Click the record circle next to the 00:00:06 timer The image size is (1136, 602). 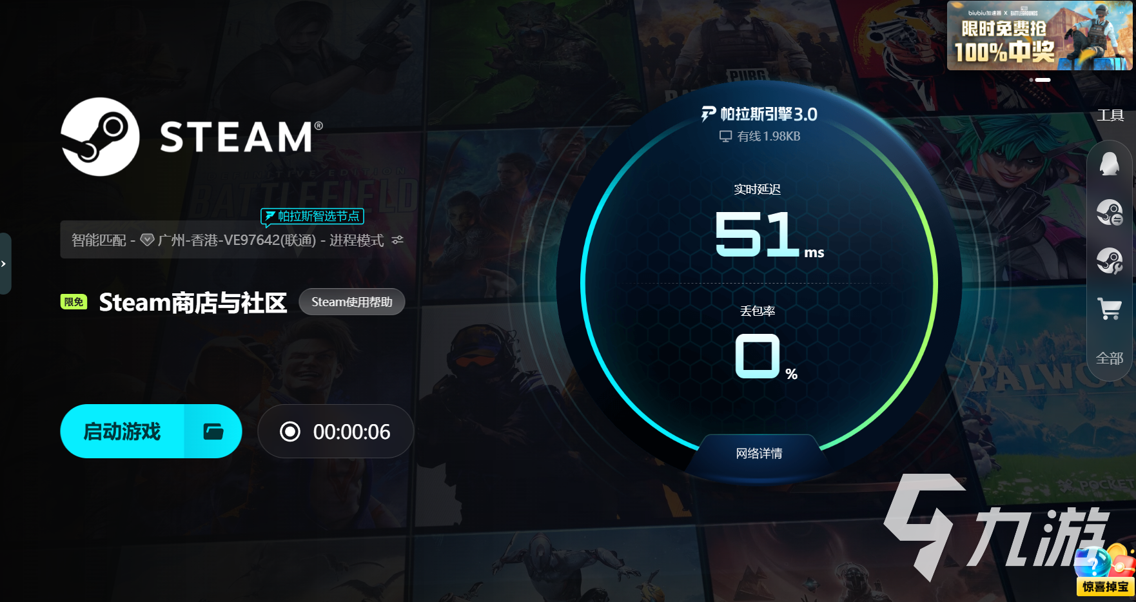(x=290, y=431)
